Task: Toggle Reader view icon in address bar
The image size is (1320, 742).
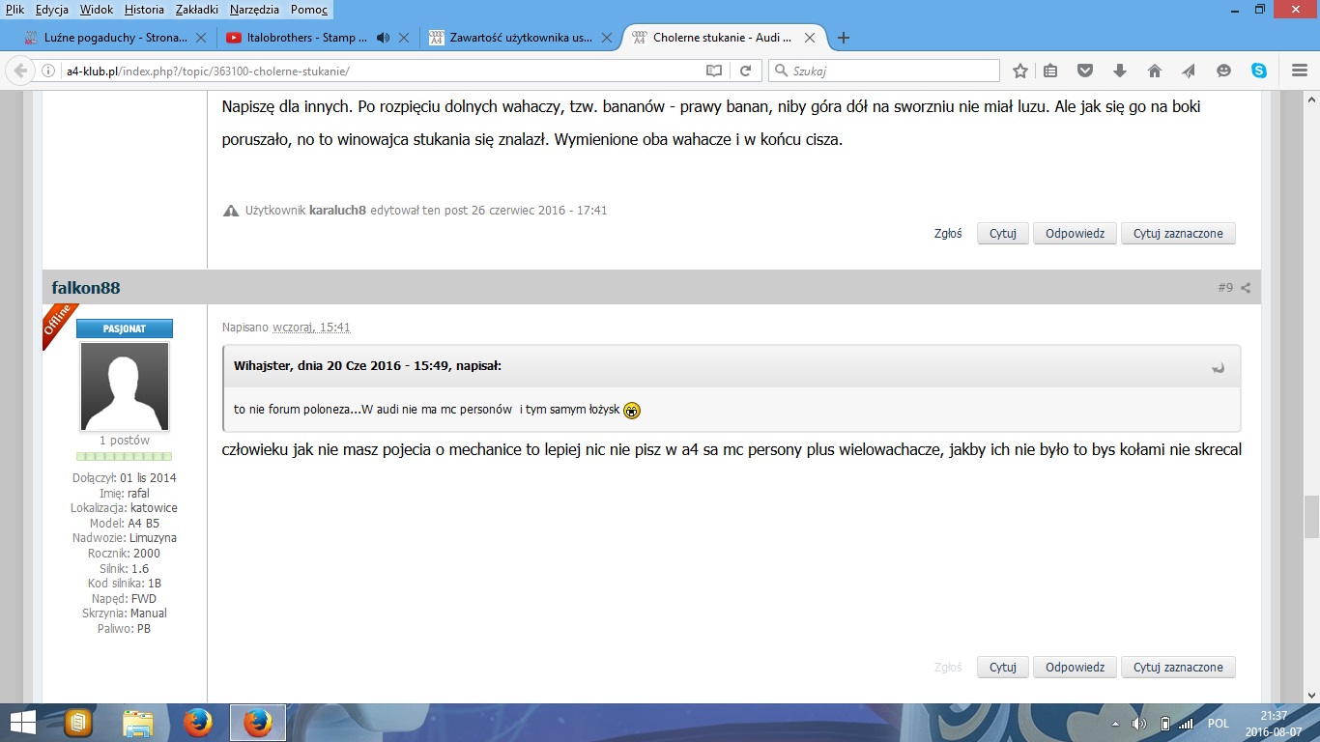Action: [713, 71]
